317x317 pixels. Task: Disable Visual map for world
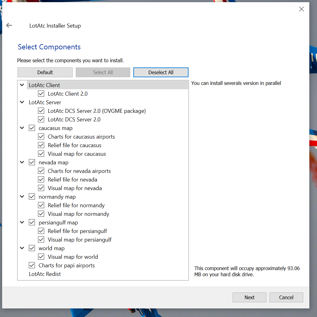click(41, 257)
